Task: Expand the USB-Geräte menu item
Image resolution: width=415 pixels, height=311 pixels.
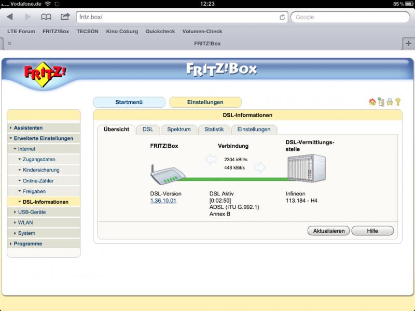Action: (44, 212)
